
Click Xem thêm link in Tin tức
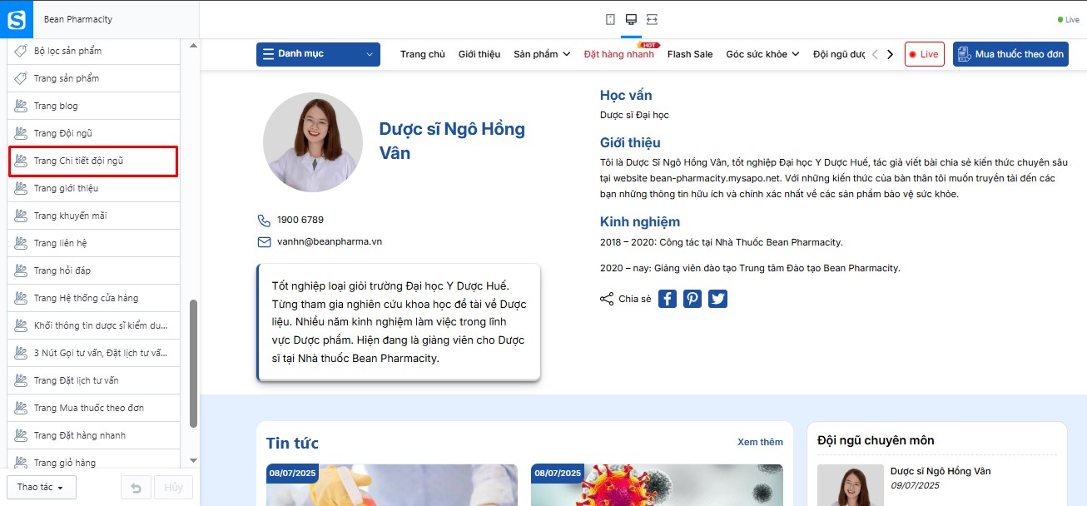pos(760,442)
